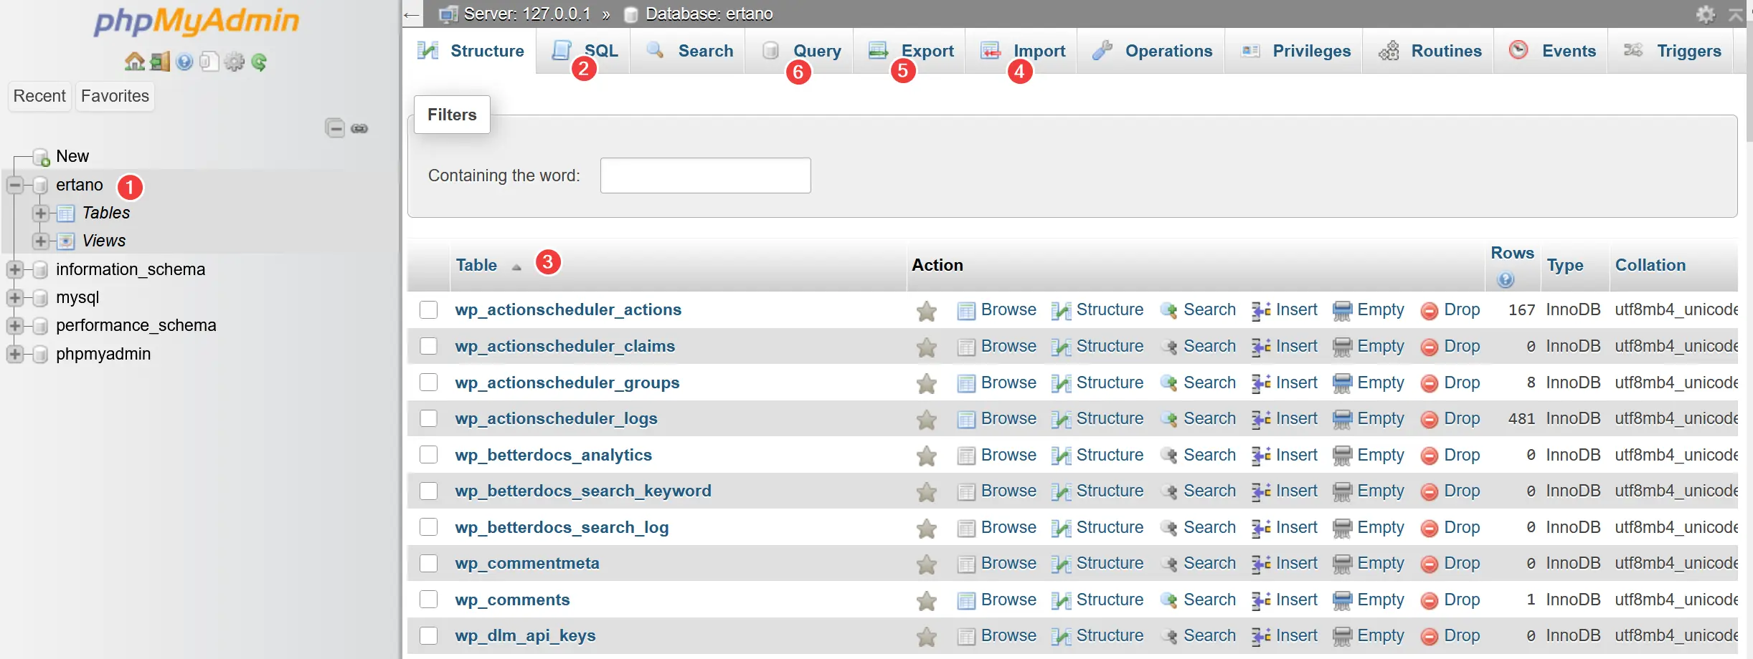
Task: Tick the wp_betterdocs_analytics checkbox
Action: 428,455
